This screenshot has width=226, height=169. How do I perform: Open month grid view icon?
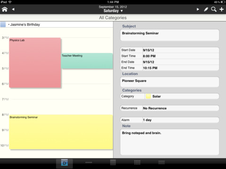pyautogui.click(x=113, y=162)
